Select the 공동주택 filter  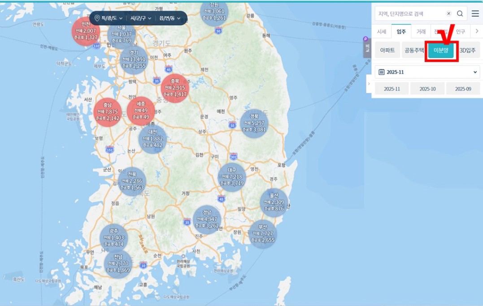414,51
